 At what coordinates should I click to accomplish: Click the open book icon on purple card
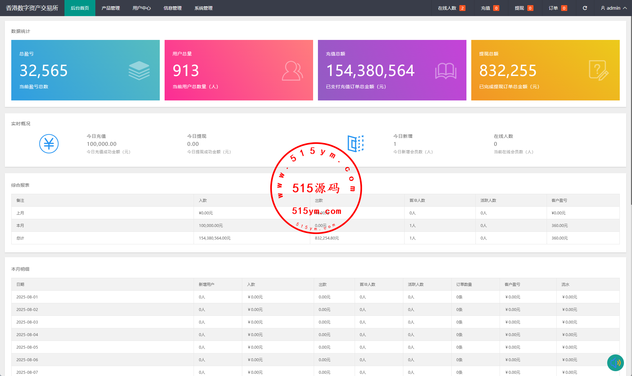[x=445, y=71]
